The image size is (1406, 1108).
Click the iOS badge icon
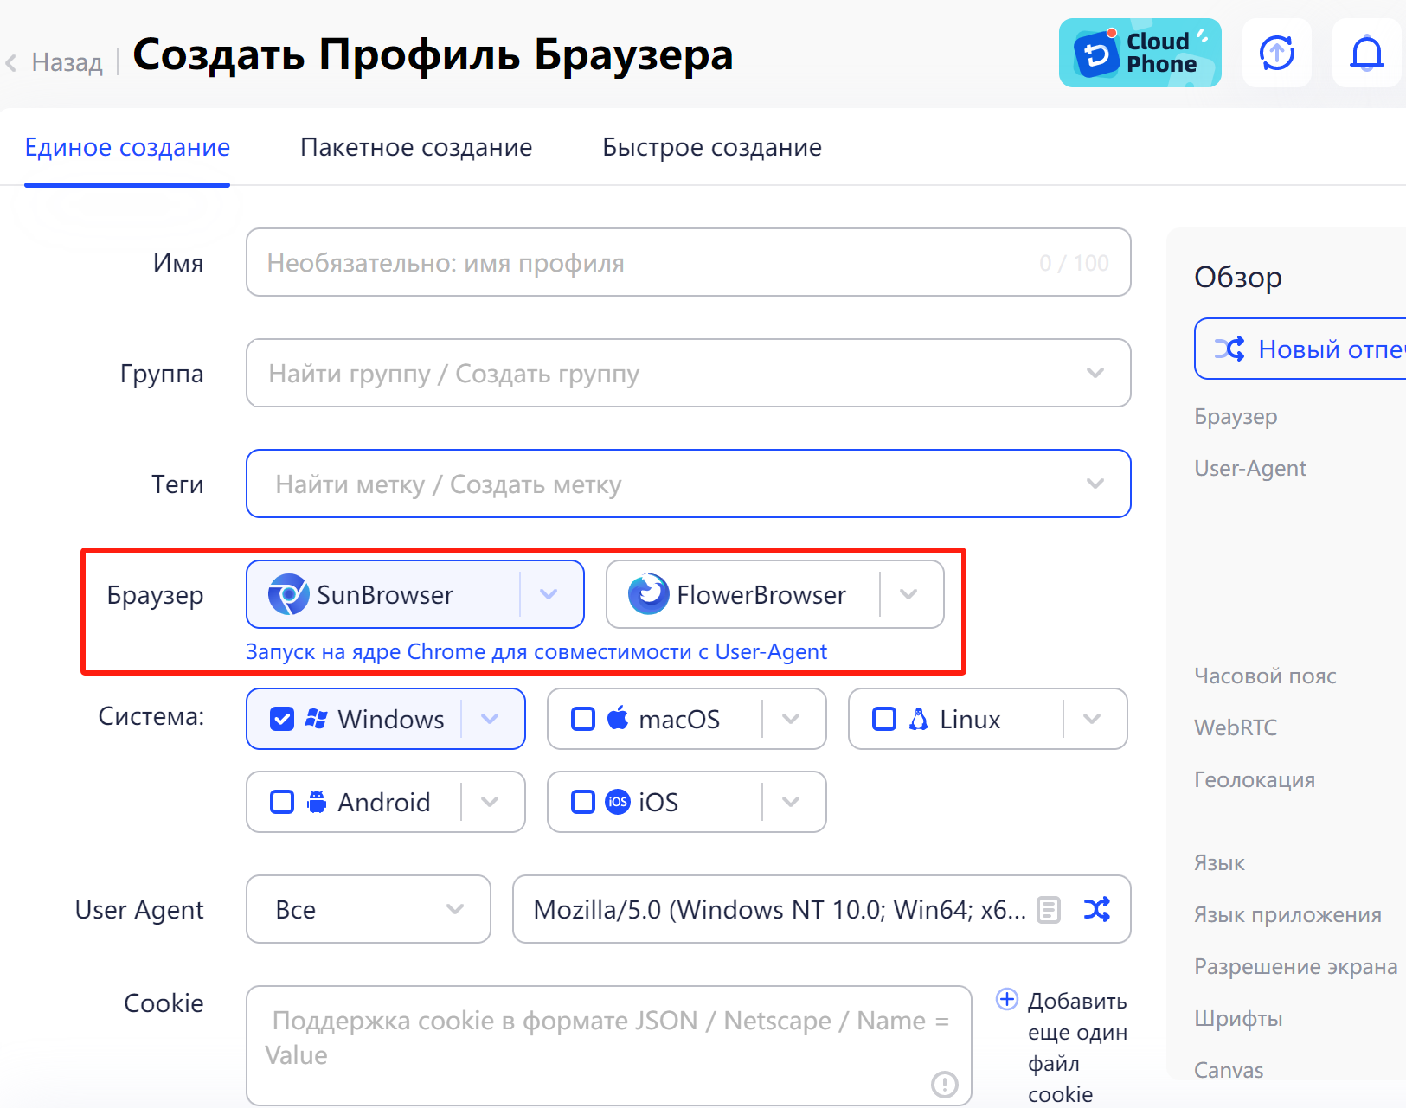point(617,802)
